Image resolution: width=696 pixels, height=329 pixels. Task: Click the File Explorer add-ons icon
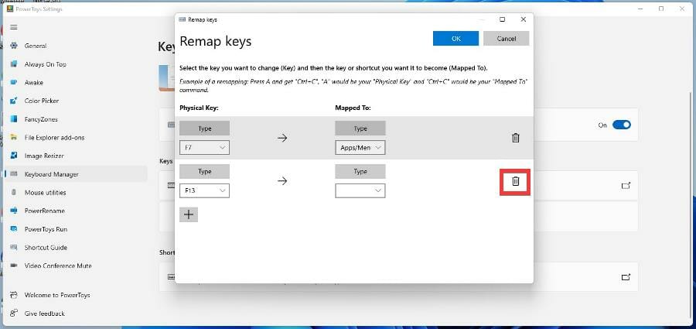[x=14, y=137]
